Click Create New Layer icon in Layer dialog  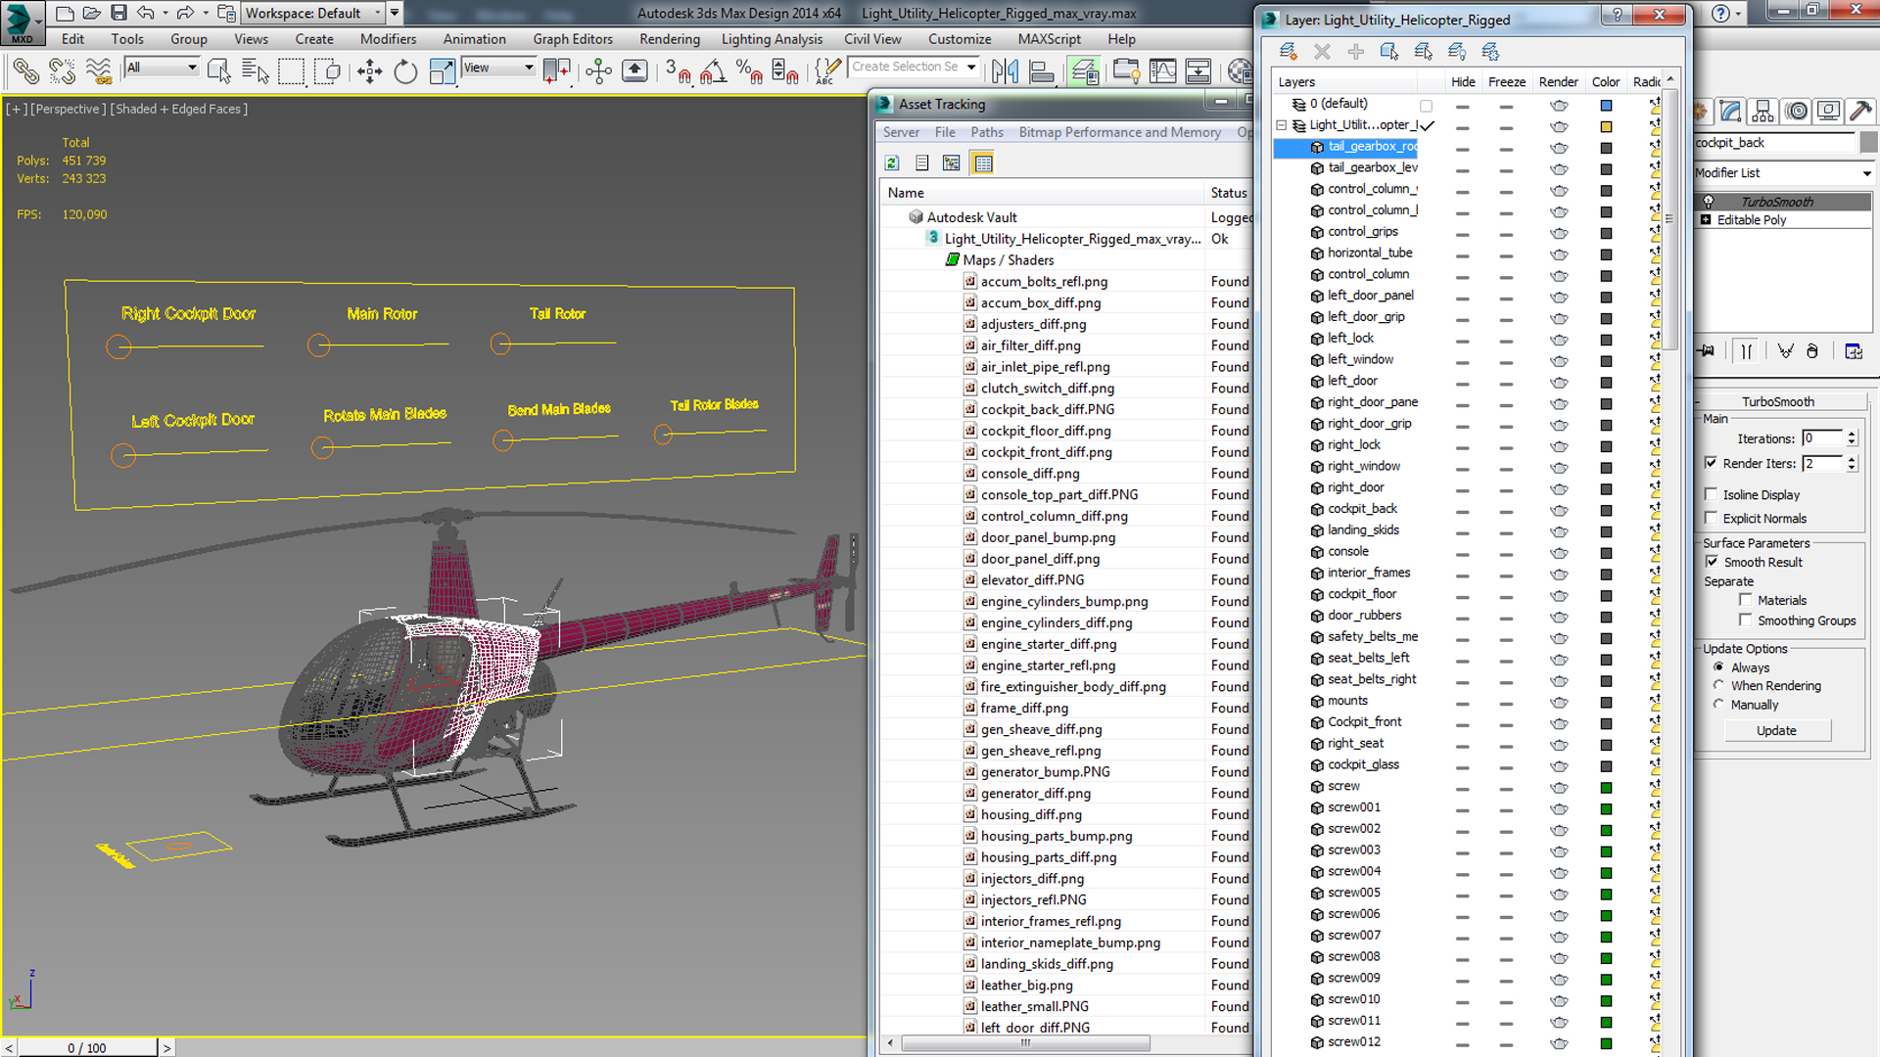tap(1289, 52)
